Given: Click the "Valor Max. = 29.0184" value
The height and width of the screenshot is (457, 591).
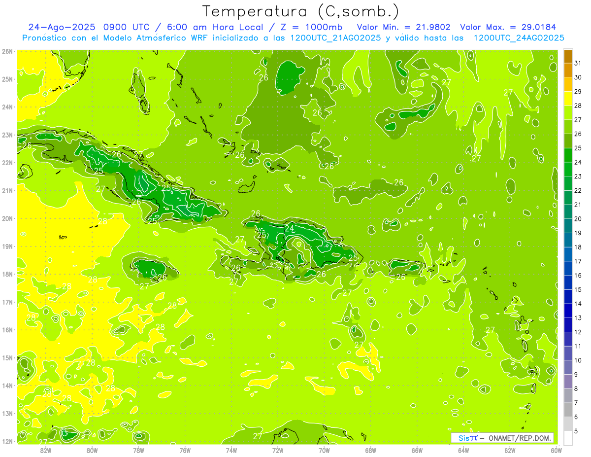Looking at the screenshot, I should click(508, 27).
